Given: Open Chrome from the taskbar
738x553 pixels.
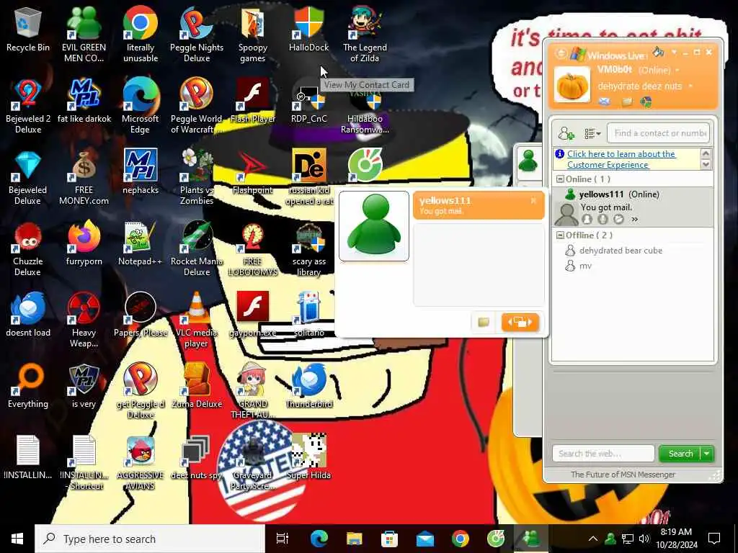Looking at the screenshot, I should (x=461, y=539).
